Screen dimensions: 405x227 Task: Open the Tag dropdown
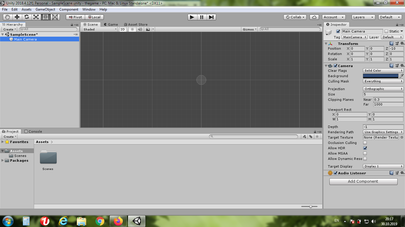(355, 37)
